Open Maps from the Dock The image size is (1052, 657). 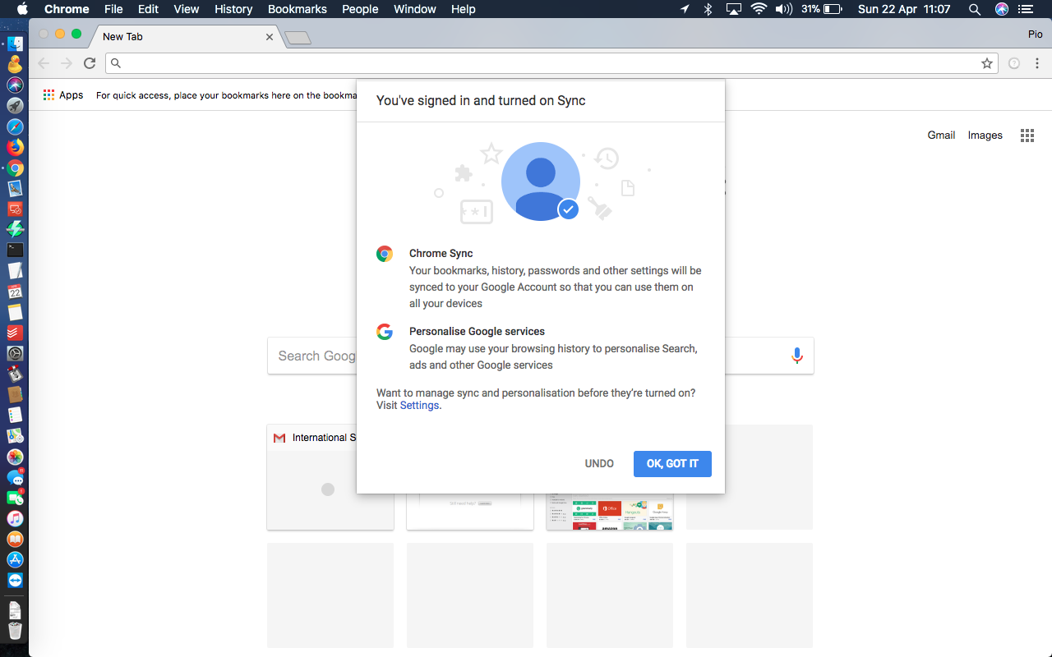click(x=15, y=436)
